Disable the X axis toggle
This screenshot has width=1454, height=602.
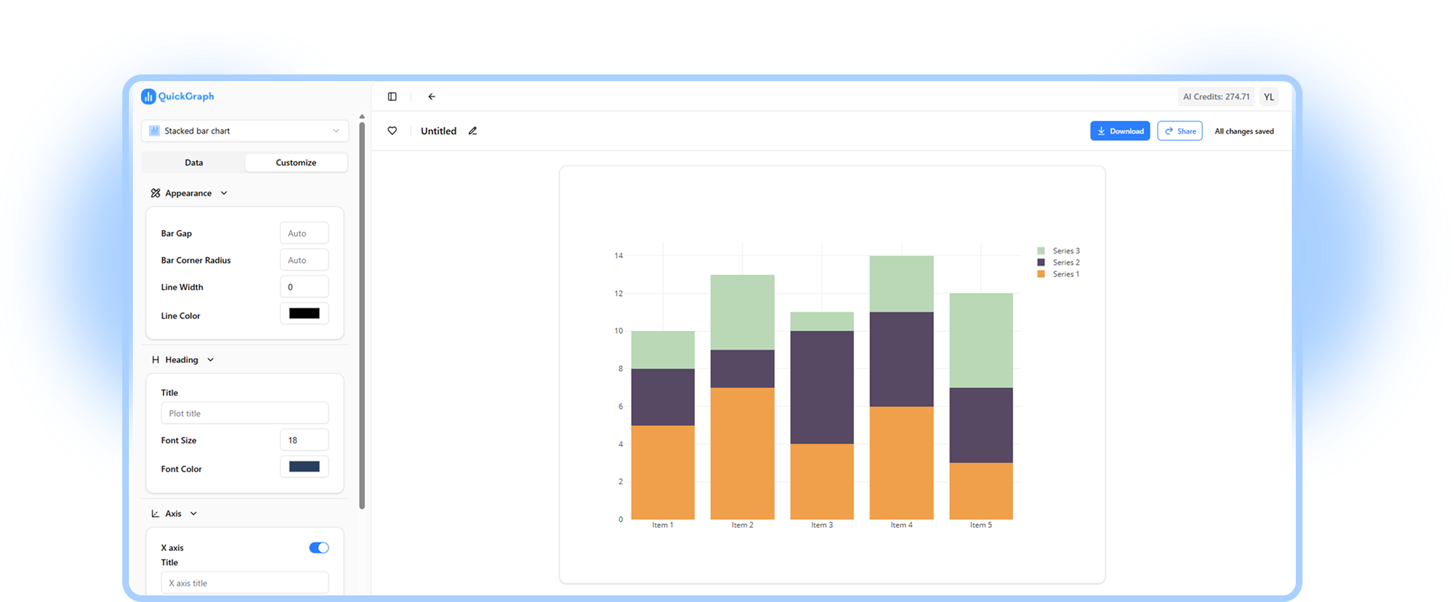pos(319,548)
